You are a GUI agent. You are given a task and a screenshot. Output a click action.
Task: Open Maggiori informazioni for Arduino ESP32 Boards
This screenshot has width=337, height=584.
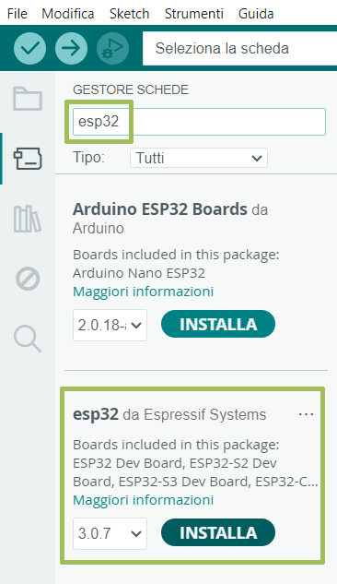coord(143,292)
